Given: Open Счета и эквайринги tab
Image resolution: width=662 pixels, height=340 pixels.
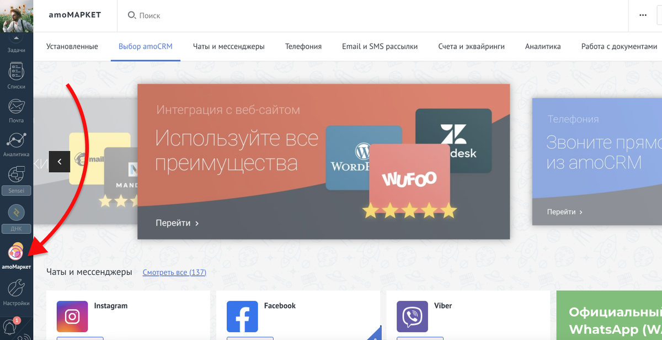Looking at the screenshot, I should pyautogui.click(x=472, y=46).
